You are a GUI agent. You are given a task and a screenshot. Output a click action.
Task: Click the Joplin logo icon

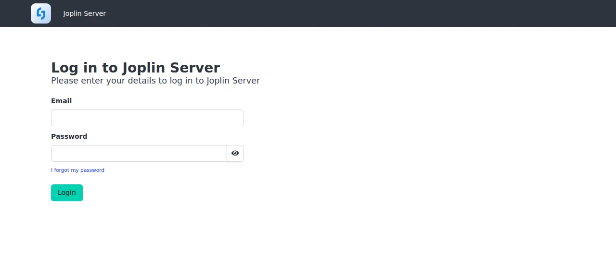(41, 13)
